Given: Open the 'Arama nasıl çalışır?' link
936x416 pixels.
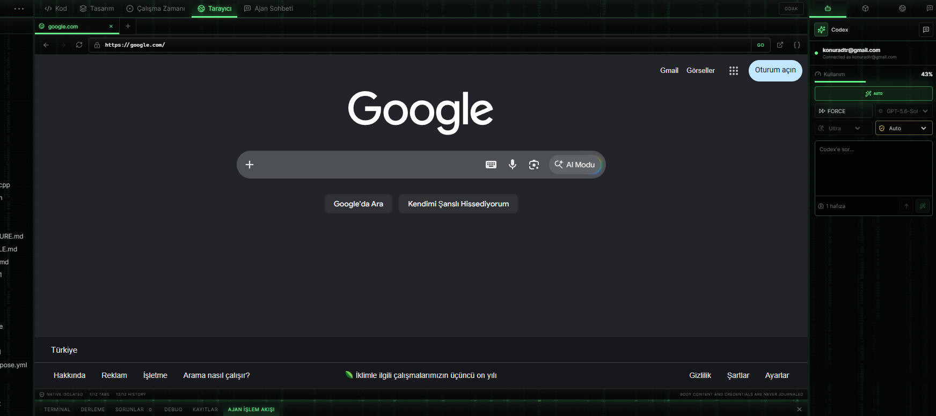Looking at the screenshot, I should point(217,375).
